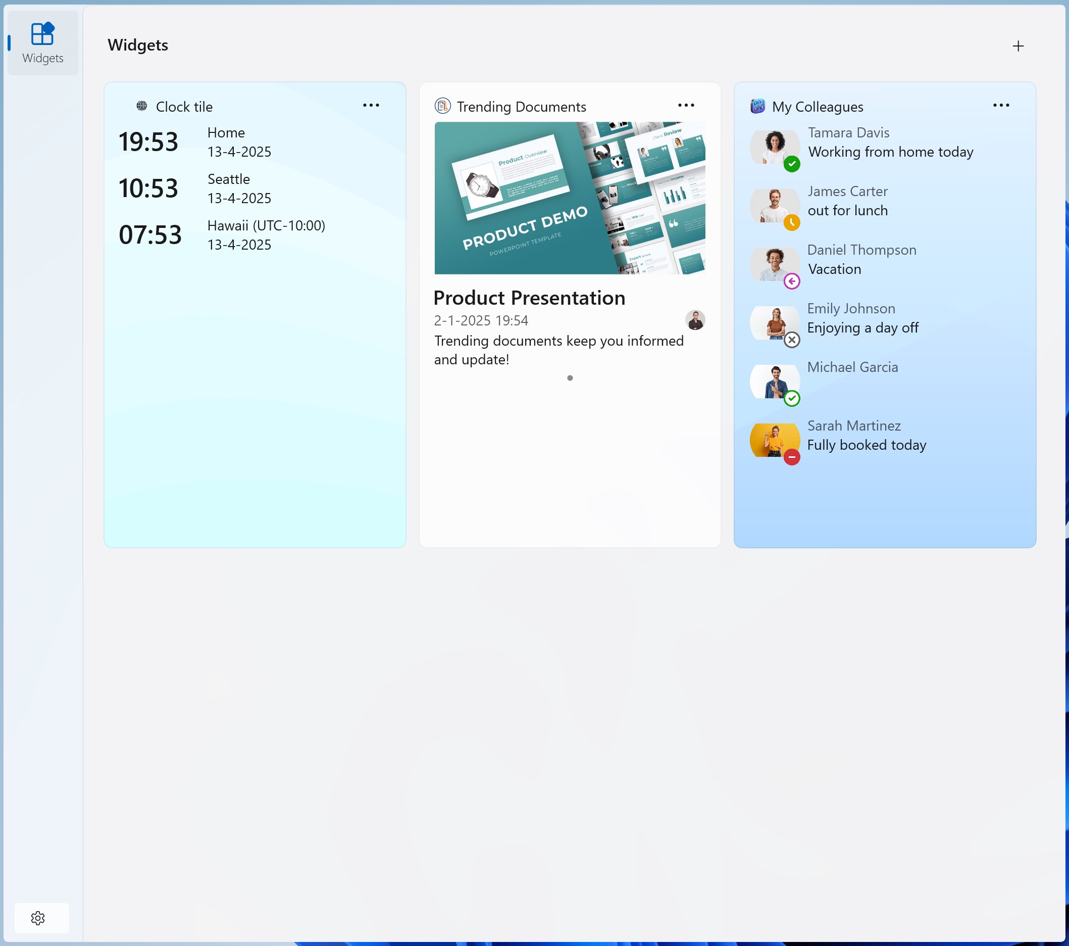
Task: Open the settings gear icon
Action: 38,918
